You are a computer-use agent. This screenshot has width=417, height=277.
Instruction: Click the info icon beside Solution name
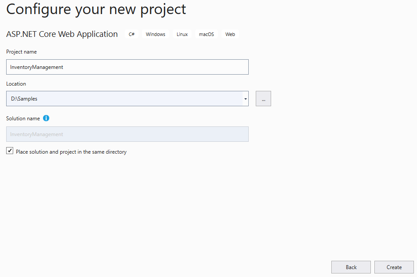[x=46, y=119]
